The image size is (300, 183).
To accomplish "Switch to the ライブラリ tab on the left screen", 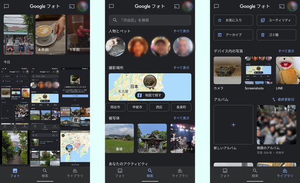I will click(75, 173).
